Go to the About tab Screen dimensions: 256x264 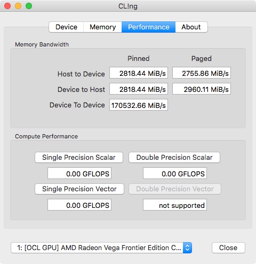[x=191, y=27]
